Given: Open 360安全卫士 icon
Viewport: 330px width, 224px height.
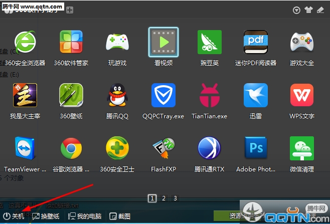Looking at the screenshot, I should [x=117, y=148].
